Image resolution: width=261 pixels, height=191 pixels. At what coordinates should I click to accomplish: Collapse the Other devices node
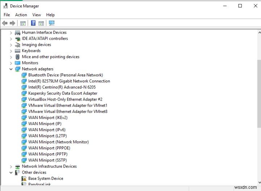[11, 172]
